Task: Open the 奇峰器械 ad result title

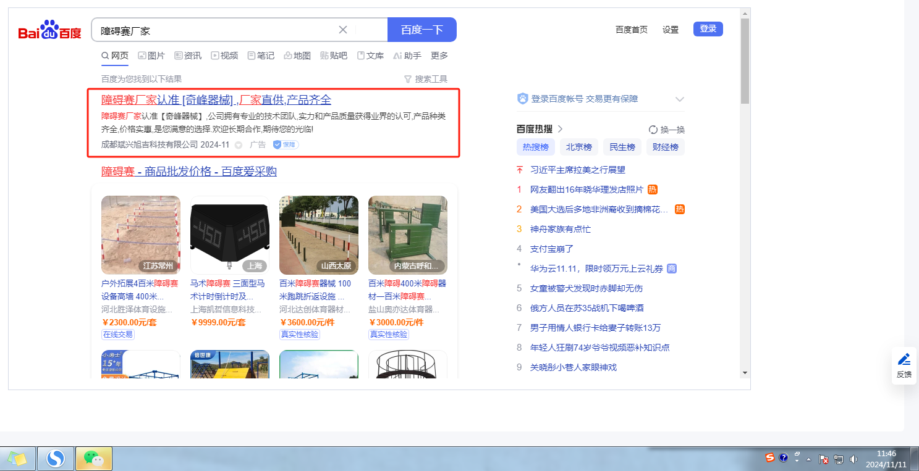Action: (x=216, y=100)
